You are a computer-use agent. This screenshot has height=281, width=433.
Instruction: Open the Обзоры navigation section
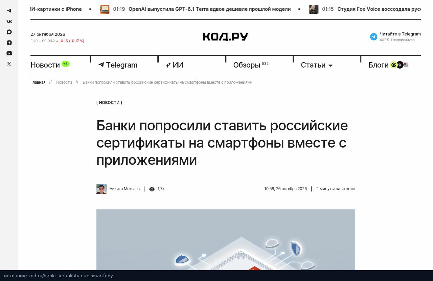pyautogui.click(x=247, y=65)
